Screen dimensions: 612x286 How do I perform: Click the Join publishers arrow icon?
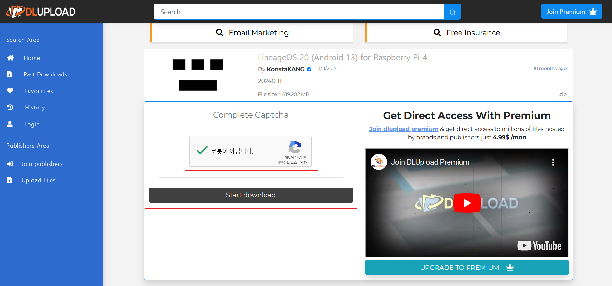click(10, 164)
